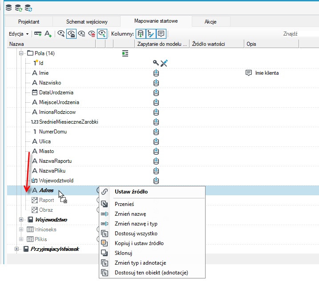
Task: Choose Zmień typ i adnotacje menu entry
Action: pos(152,263)
